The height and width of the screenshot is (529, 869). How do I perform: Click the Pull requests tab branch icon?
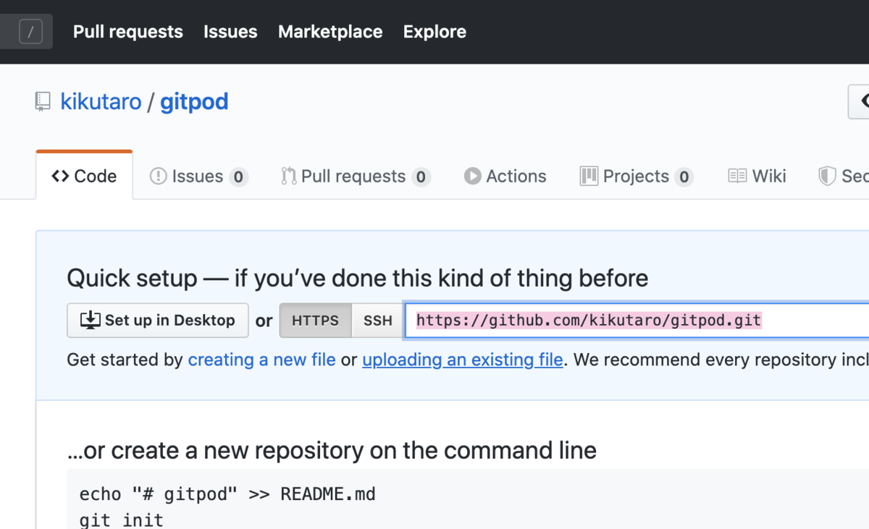tap(289, 176)
